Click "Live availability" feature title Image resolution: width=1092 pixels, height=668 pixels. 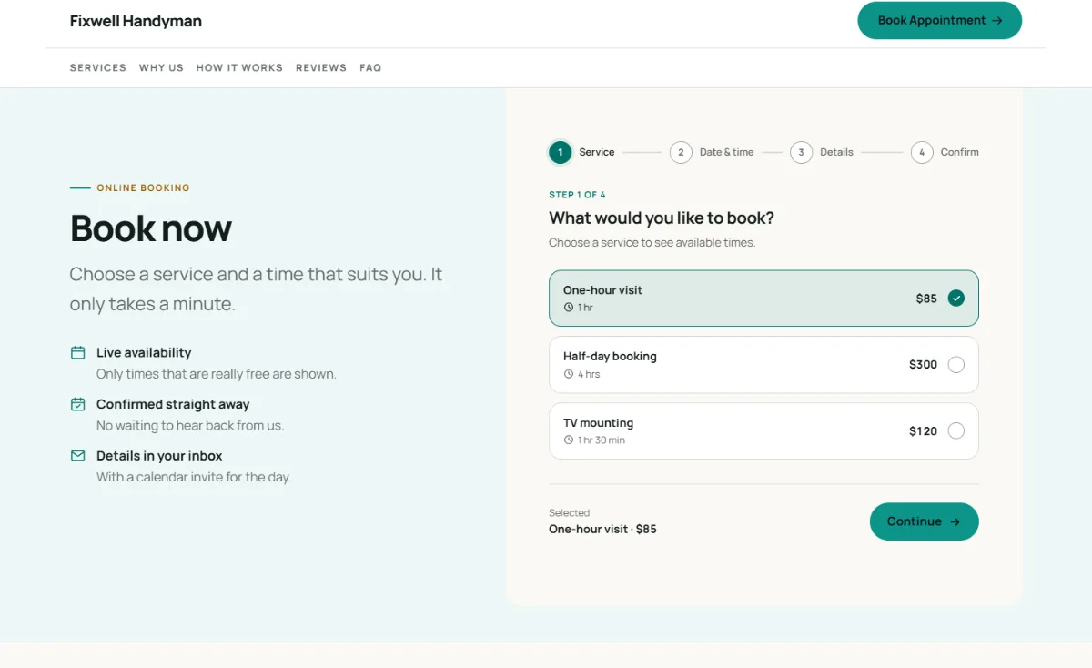(x=144, y=353)
